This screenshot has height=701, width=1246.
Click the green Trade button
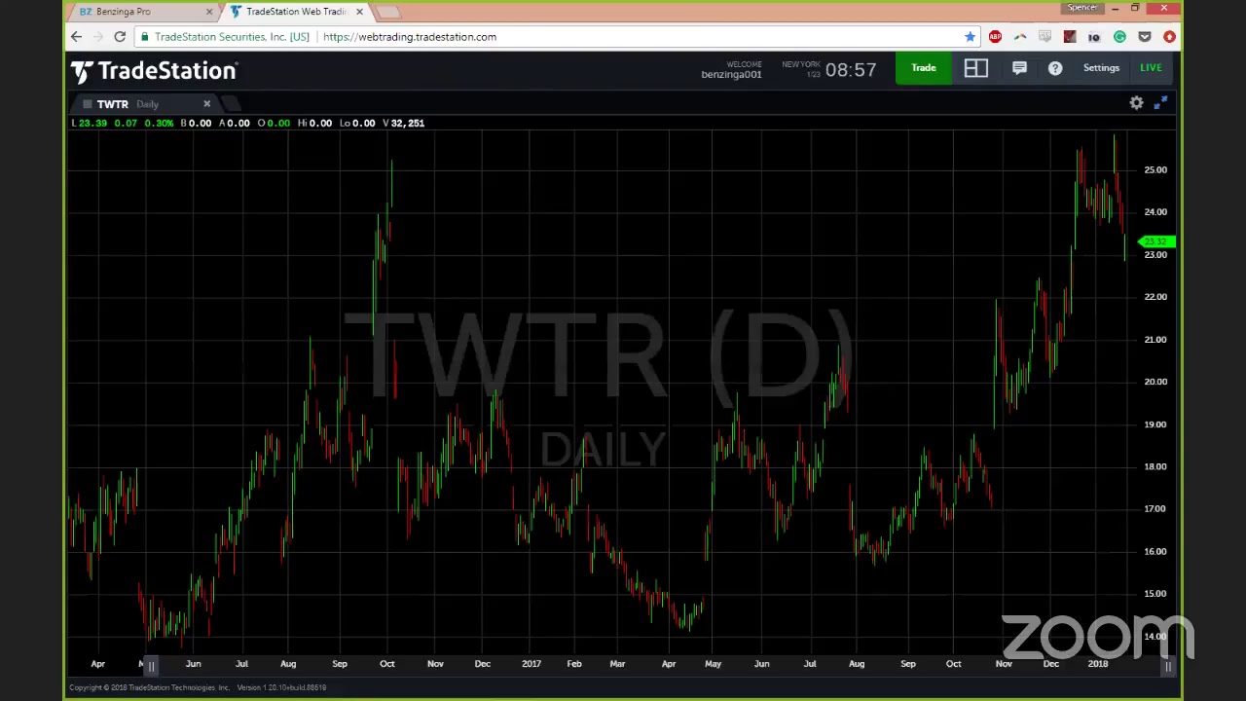pyautogui.click(x=923, y=68)
